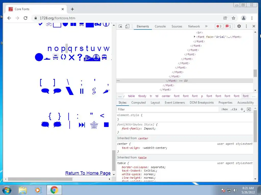
Task: Click the issues badge showing 1
Action: 228,26
